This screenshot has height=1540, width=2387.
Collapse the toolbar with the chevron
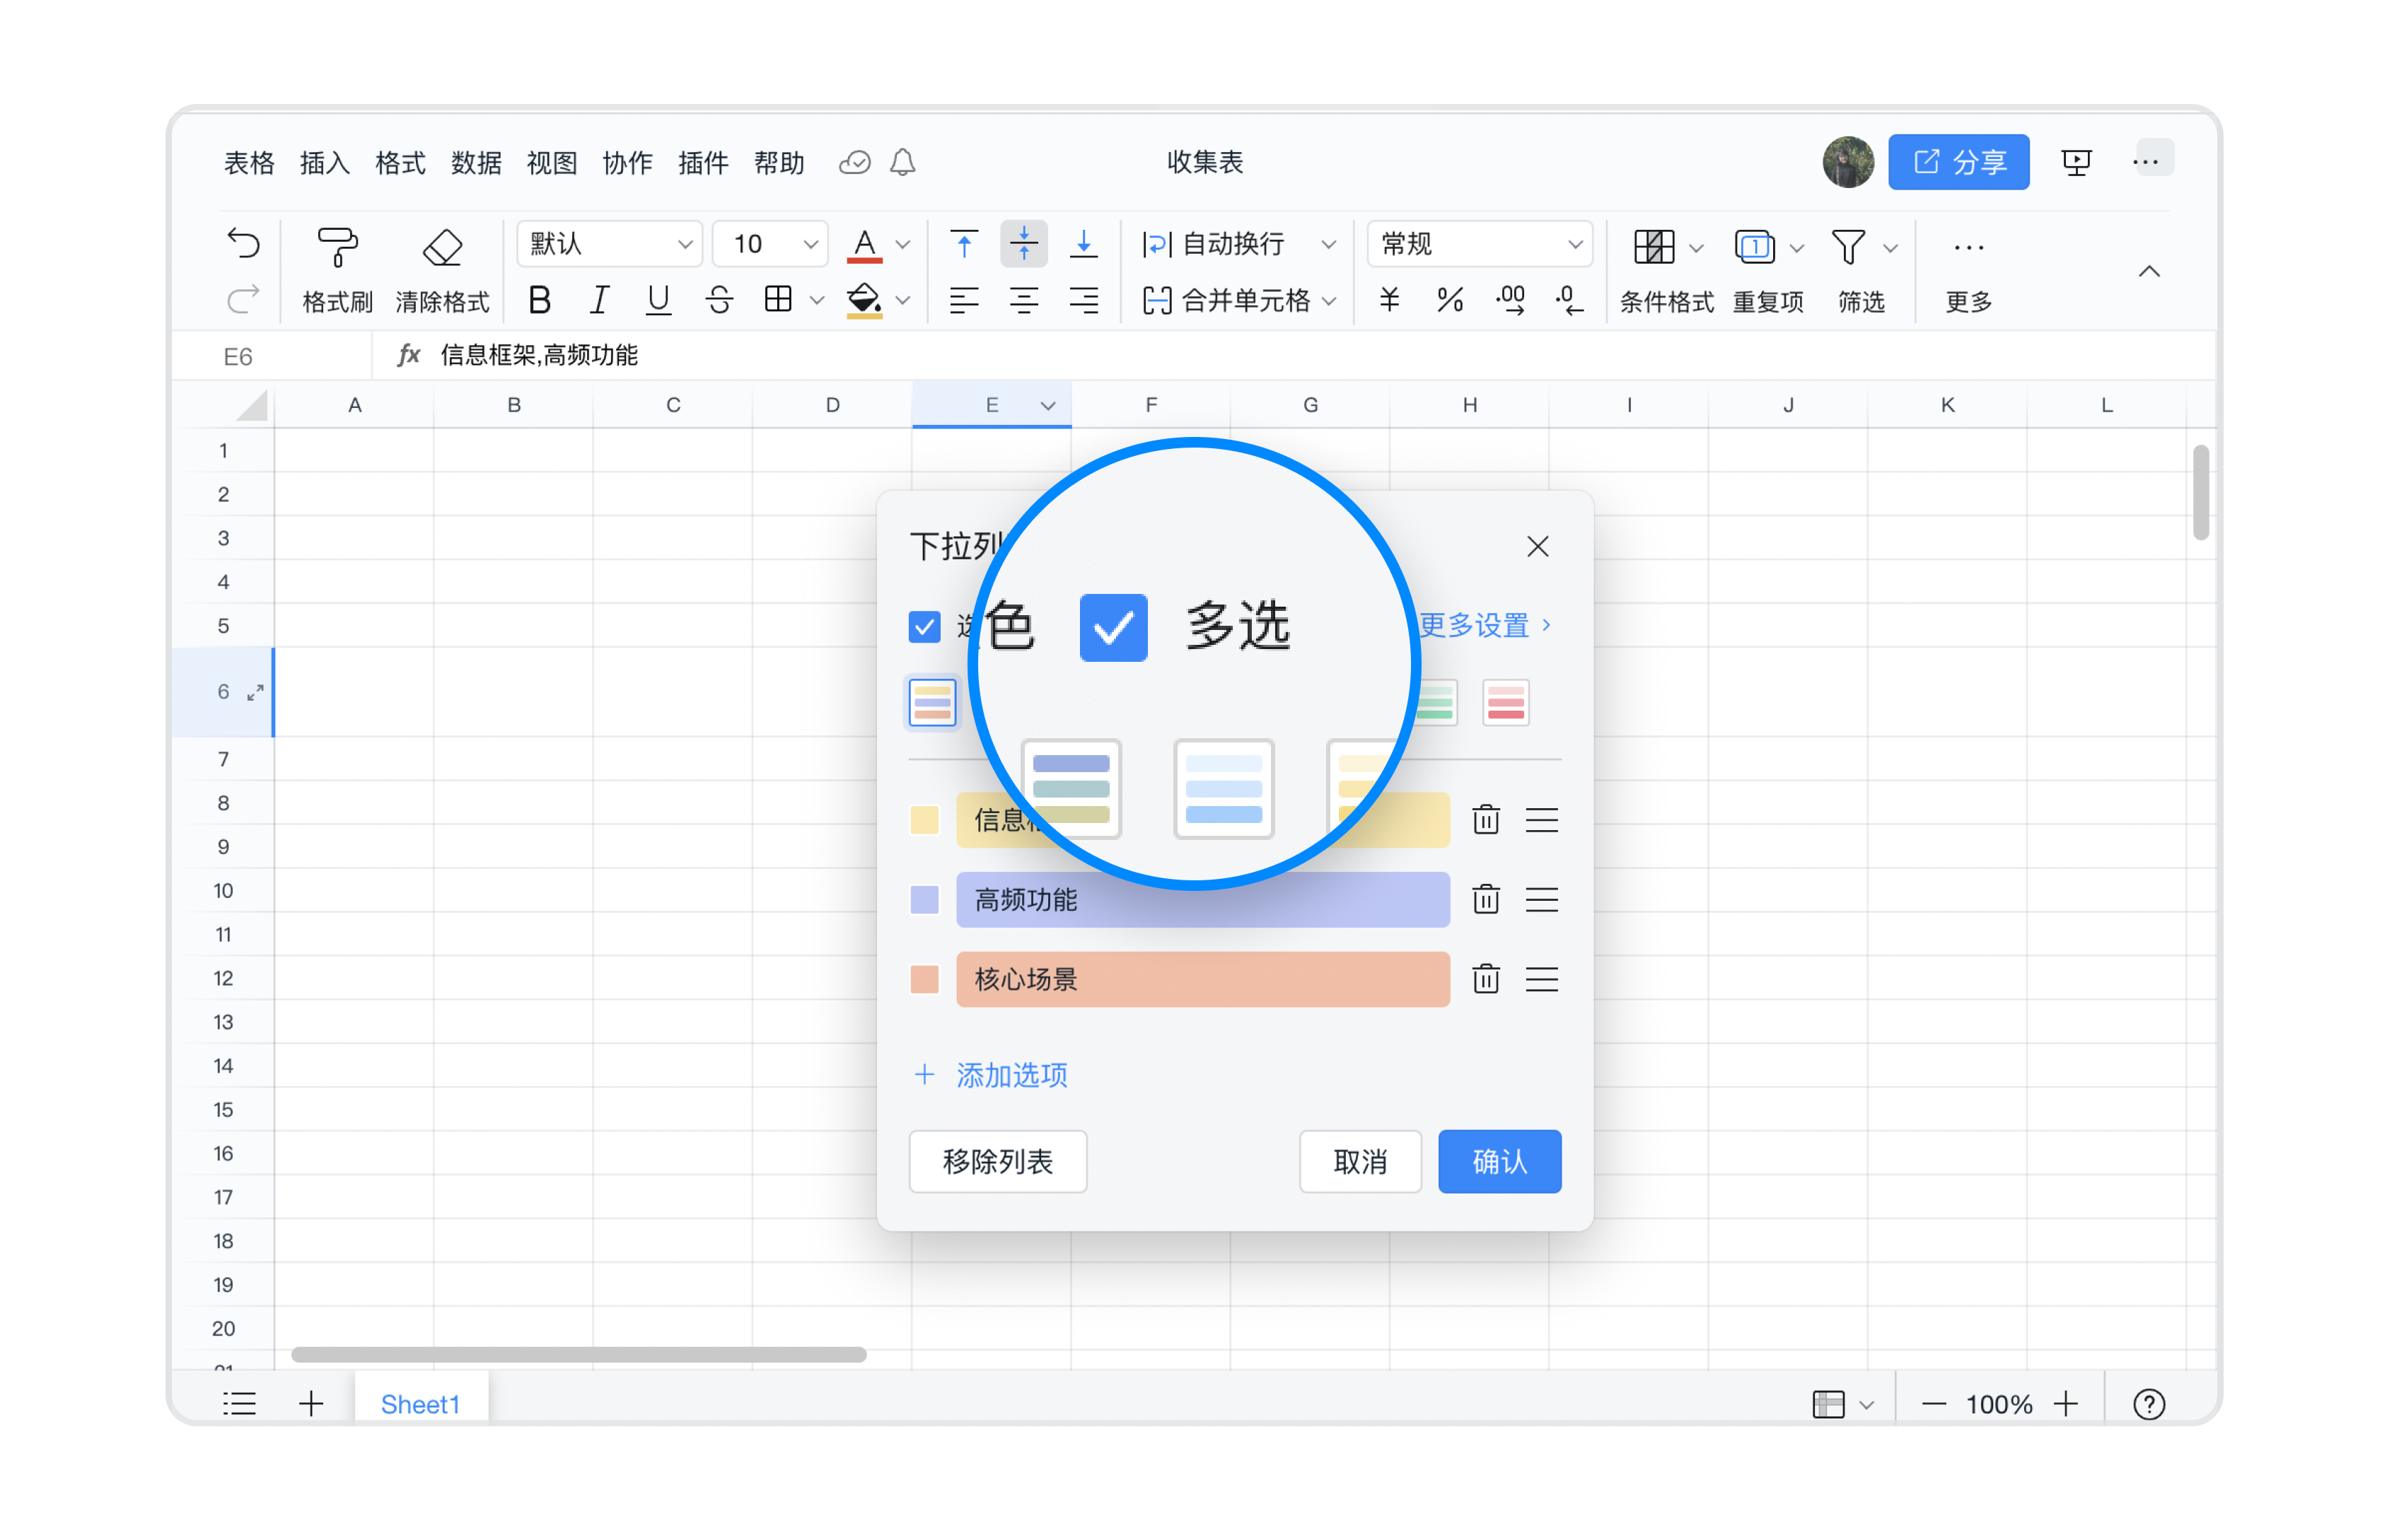coord(2149,272)
